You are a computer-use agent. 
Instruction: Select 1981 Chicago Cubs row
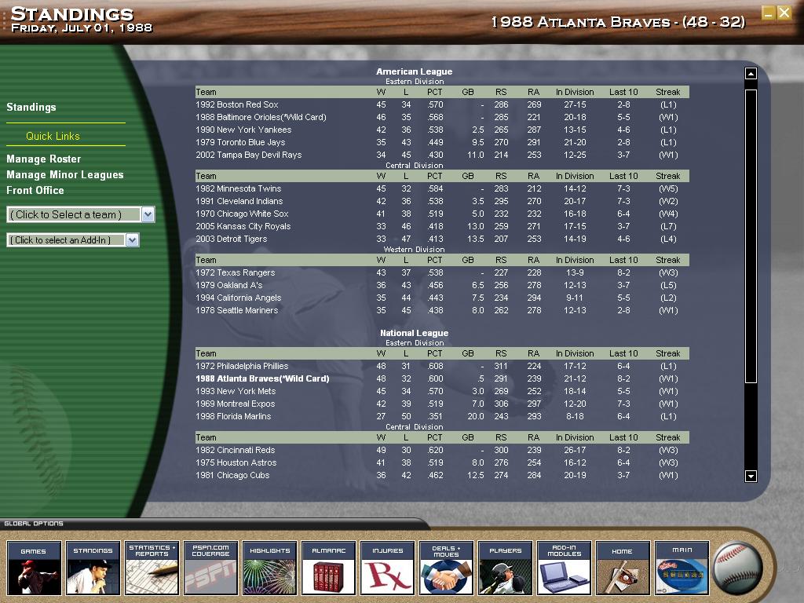(442, 475)
